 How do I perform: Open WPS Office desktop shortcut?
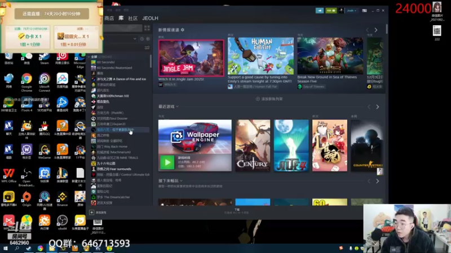(8, 175)
